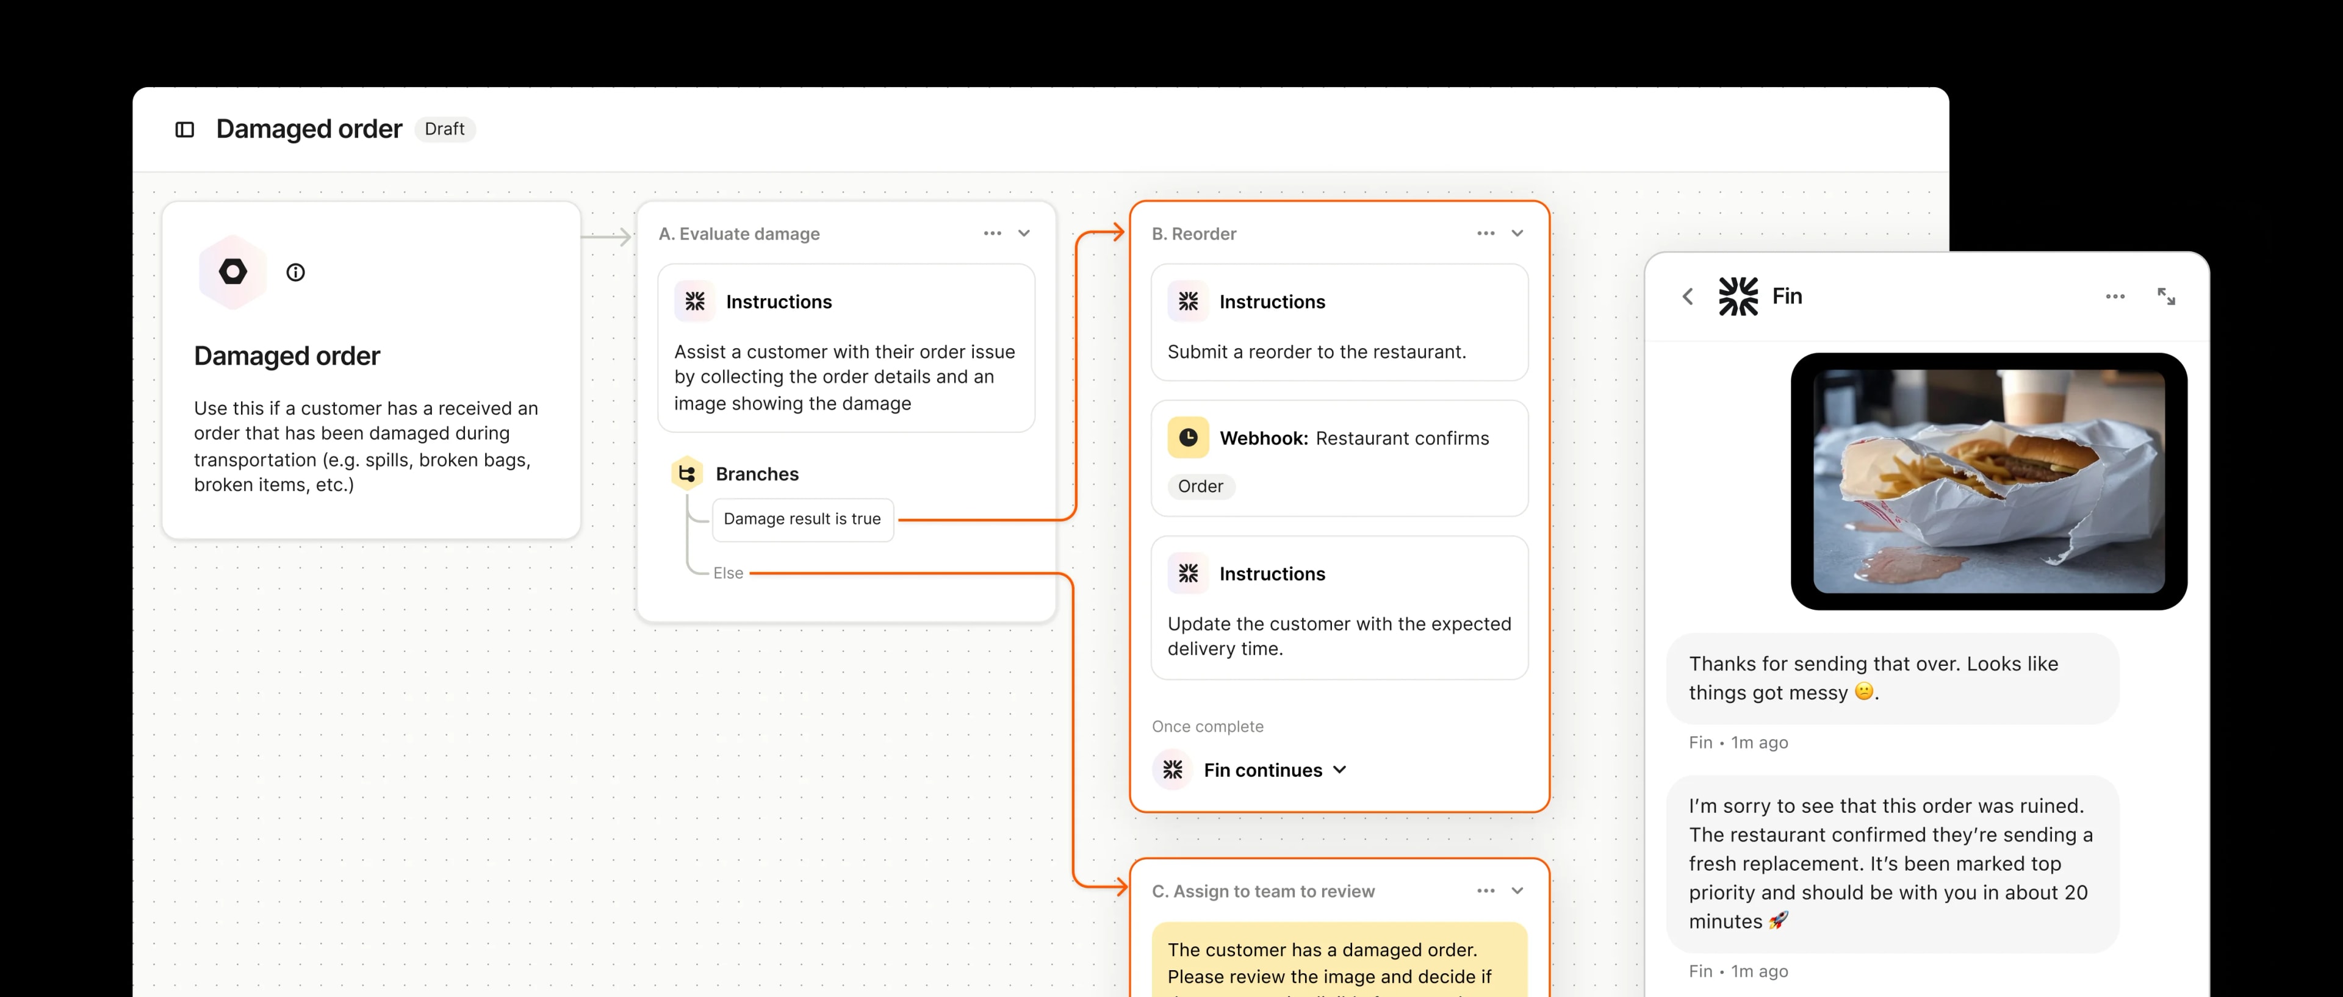This screenshot has width=2343, height=997.
Task: Open the damaged burger photo attachment
Action: point(1988,481)
